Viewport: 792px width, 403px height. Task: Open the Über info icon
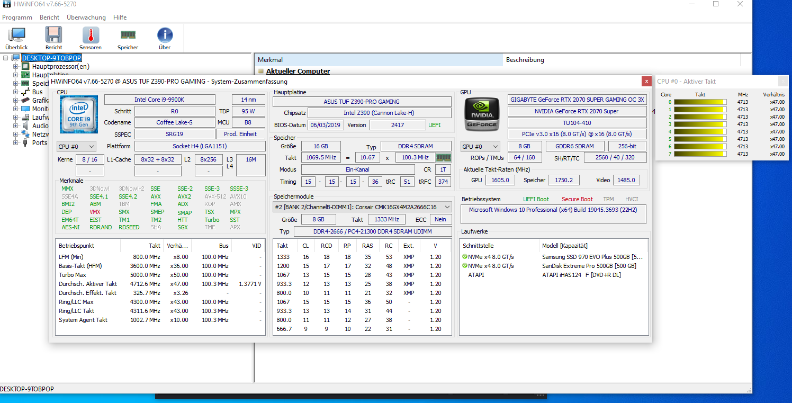(165, 38)
